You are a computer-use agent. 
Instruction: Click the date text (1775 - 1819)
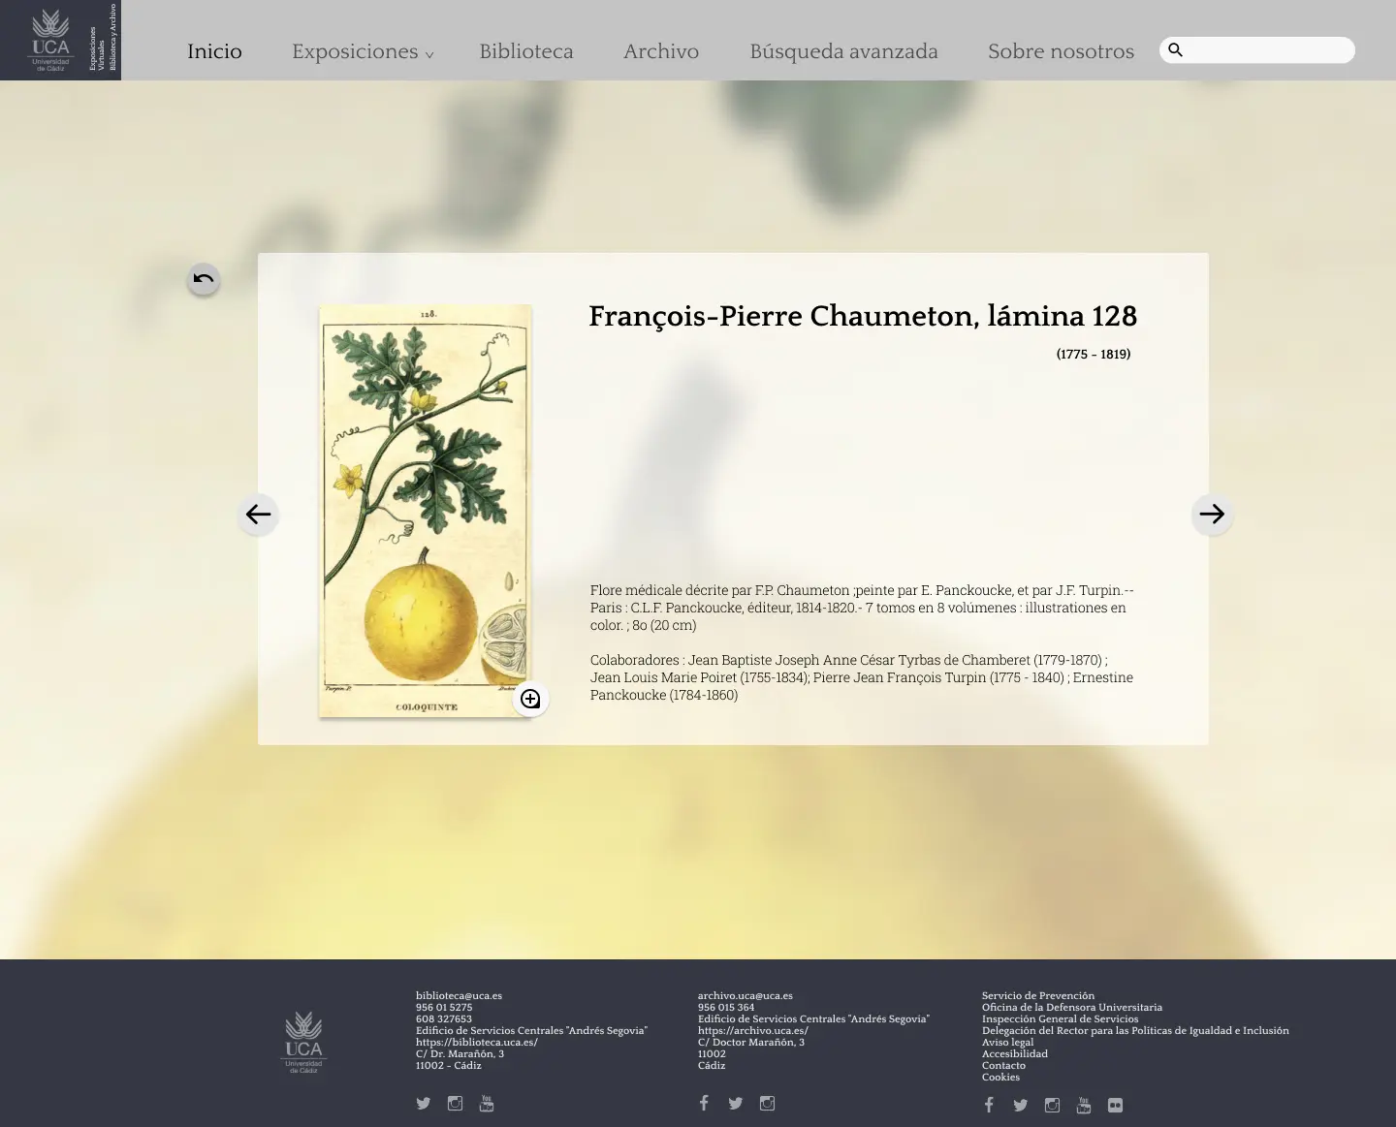[x=1094, y=354]
